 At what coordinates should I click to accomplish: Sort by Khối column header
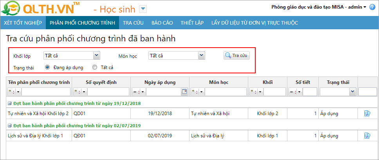tap(267, 82)
